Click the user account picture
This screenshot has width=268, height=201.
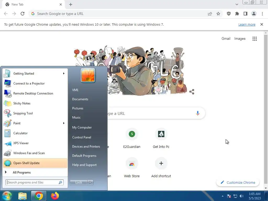(88, 75)
